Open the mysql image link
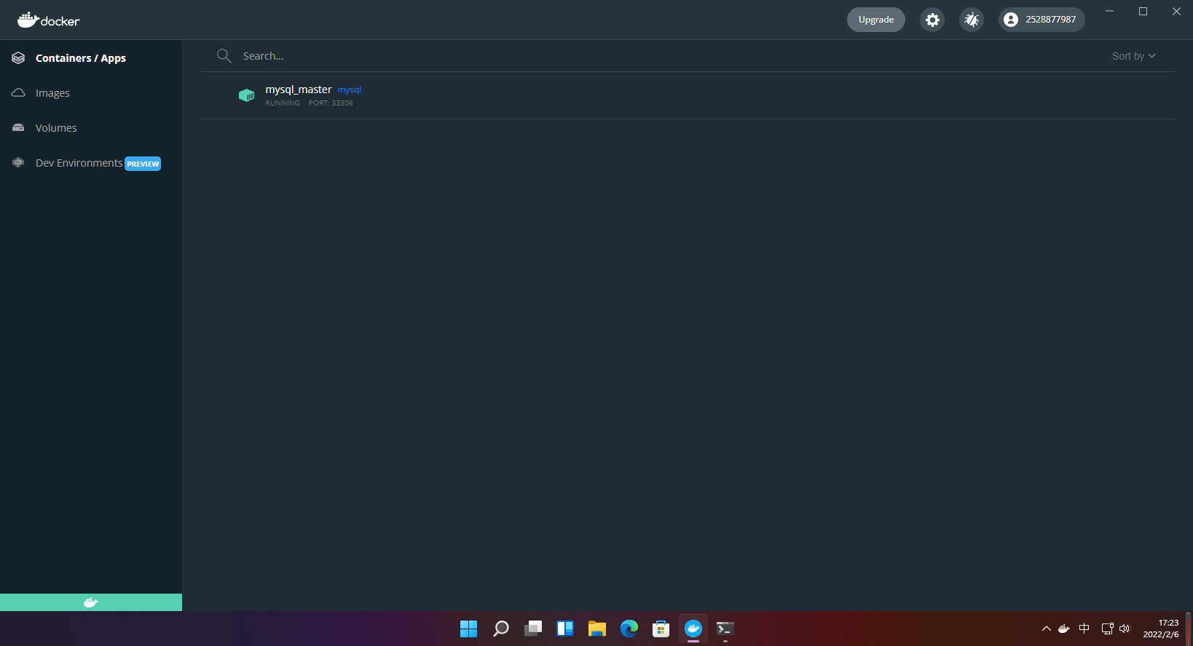1193x646 pixels. 350,89
